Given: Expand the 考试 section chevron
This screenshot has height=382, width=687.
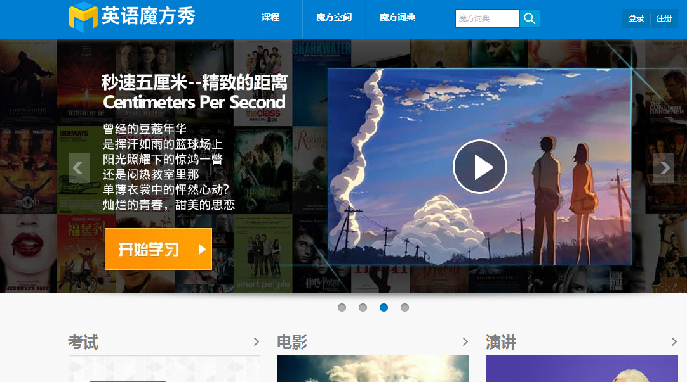Looking at the screenshot, I should (257, 342).
